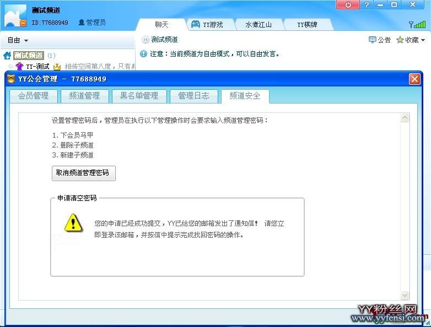Screen dimensions: 431x327
Task: Click the star icon beside 收藏
Action: (400, 40)
